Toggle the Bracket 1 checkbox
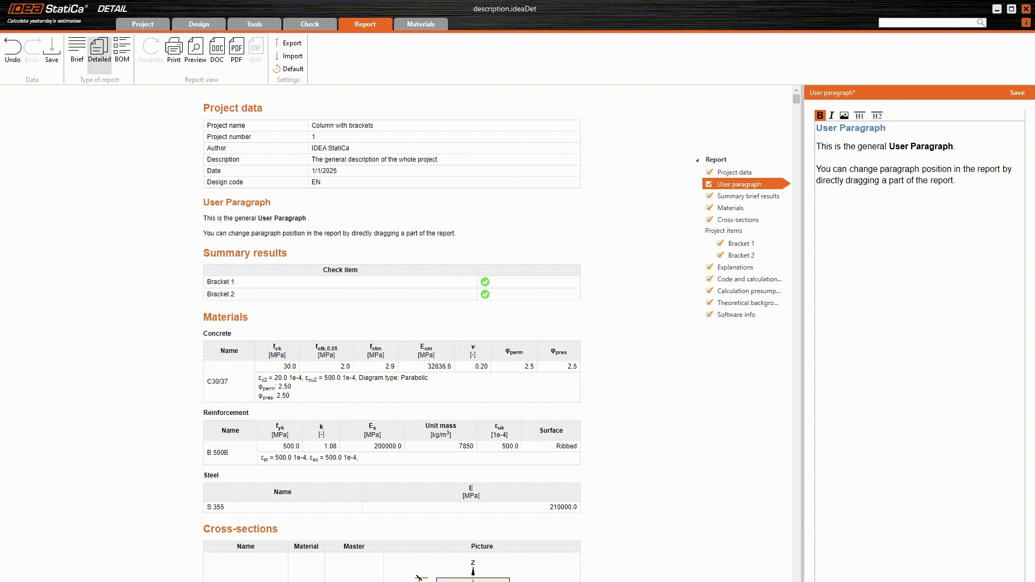This screenshot has width=1035, height=582. 720,243
